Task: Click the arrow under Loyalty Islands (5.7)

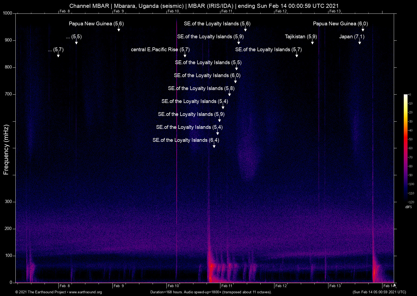Action: [297, 55]
